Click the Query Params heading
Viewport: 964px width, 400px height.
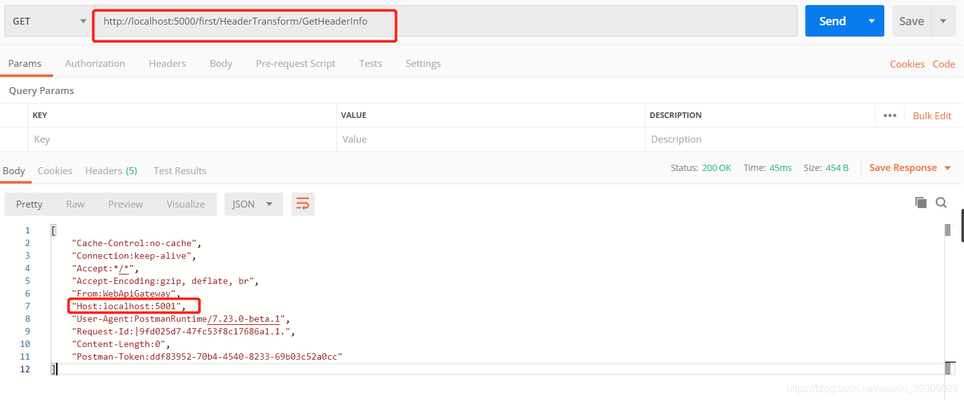coord(41,90)
